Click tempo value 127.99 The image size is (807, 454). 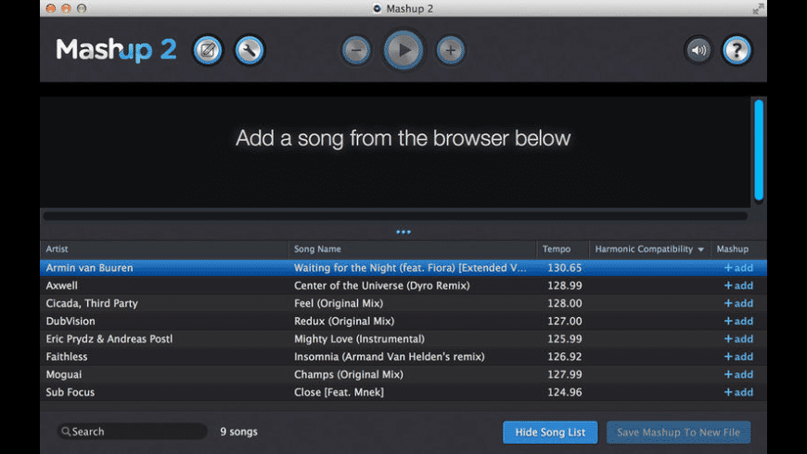[x=565, y=374]
